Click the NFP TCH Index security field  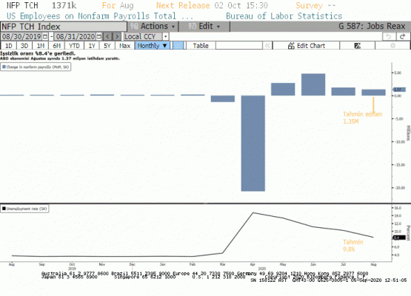(64, 27)
